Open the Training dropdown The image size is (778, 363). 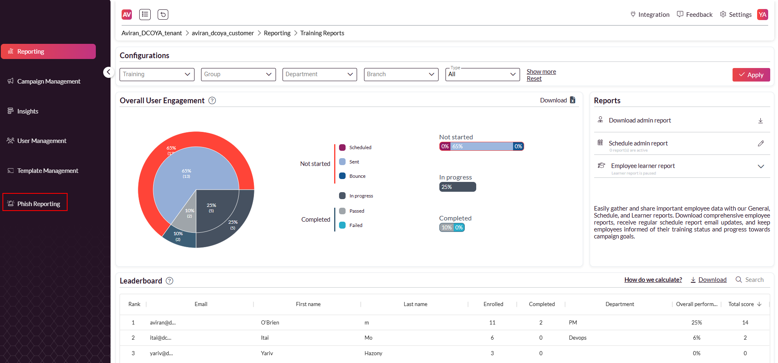(157, 75)
